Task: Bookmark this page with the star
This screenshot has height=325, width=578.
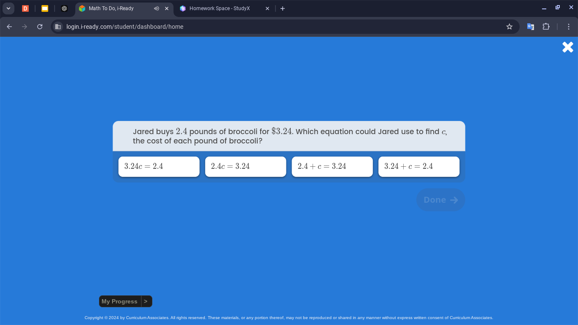Action: click(509, 27)
